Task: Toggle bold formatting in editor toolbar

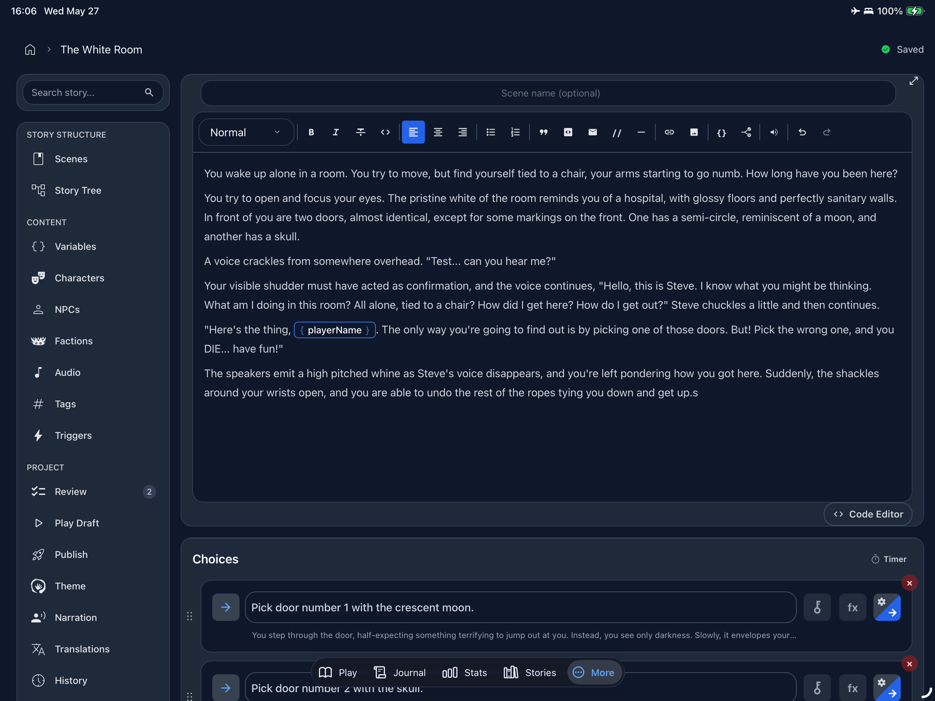Action: 311,132
